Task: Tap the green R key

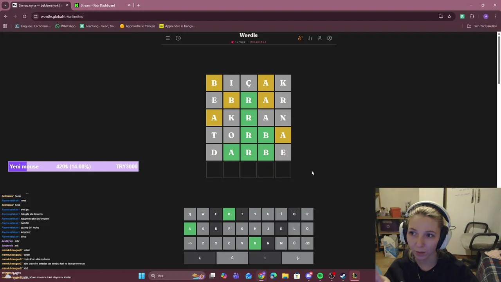Action: pyautogui.click(x=229, y=214)
